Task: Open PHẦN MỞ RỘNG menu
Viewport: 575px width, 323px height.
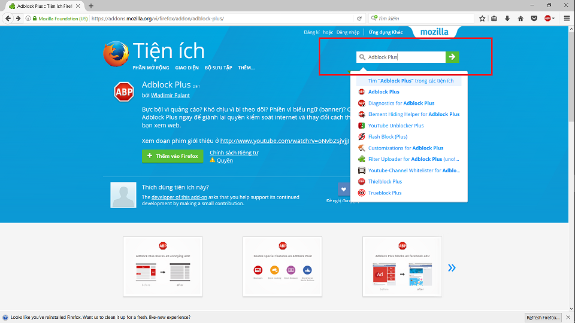Action: point(151,68)
